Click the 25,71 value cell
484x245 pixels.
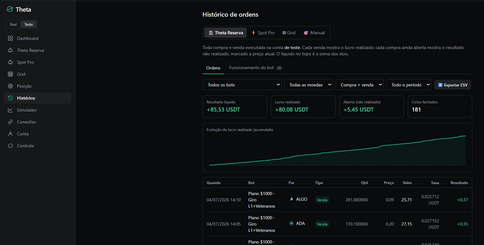[406, 200]
